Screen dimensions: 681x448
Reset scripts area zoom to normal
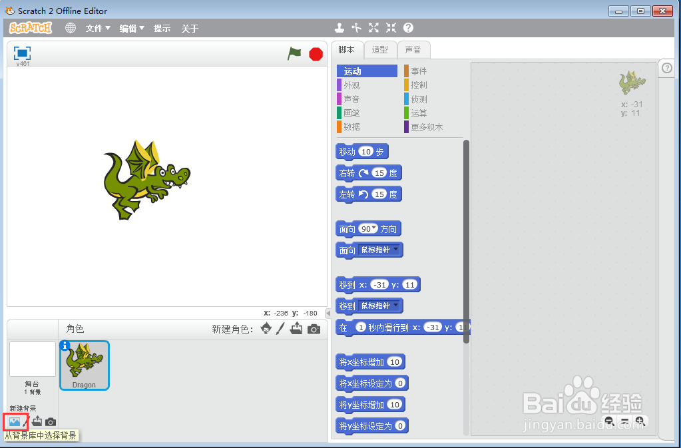pyautogui.click(x=624, y=421)
